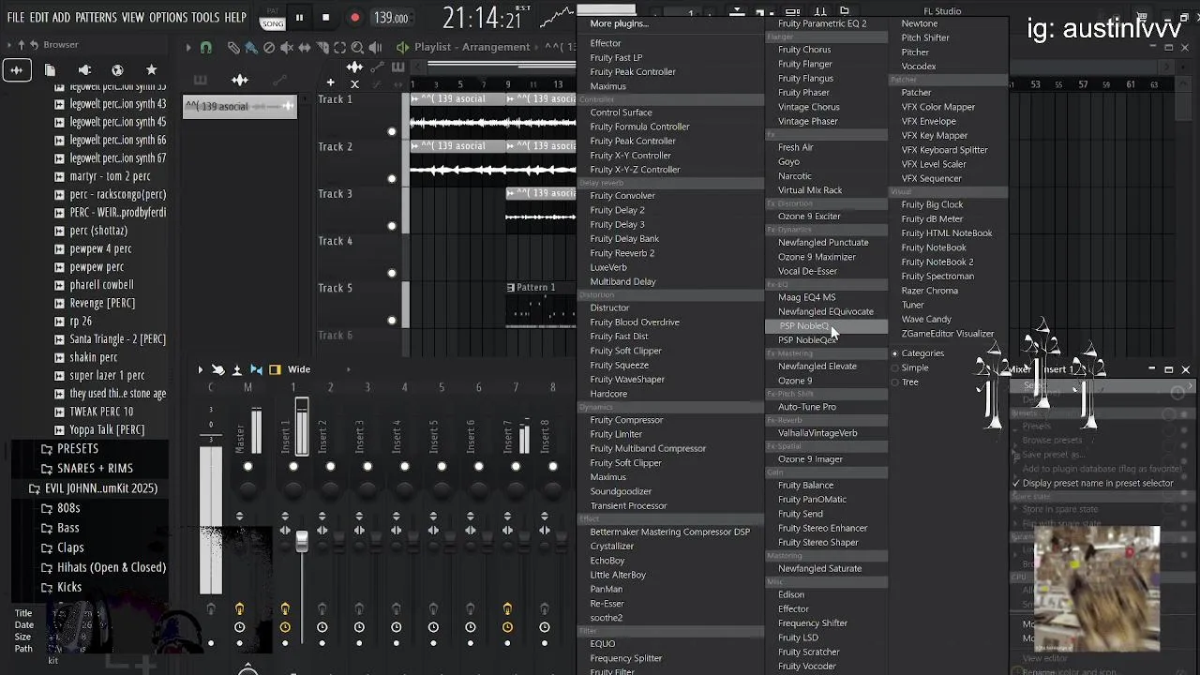The image size is (1200, 675).
Task: Open the browser globe library tab
Action: pos(117,70)
